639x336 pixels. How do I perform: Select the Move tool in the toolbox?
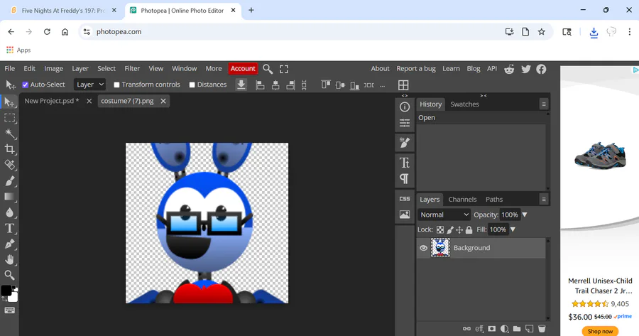9,102
